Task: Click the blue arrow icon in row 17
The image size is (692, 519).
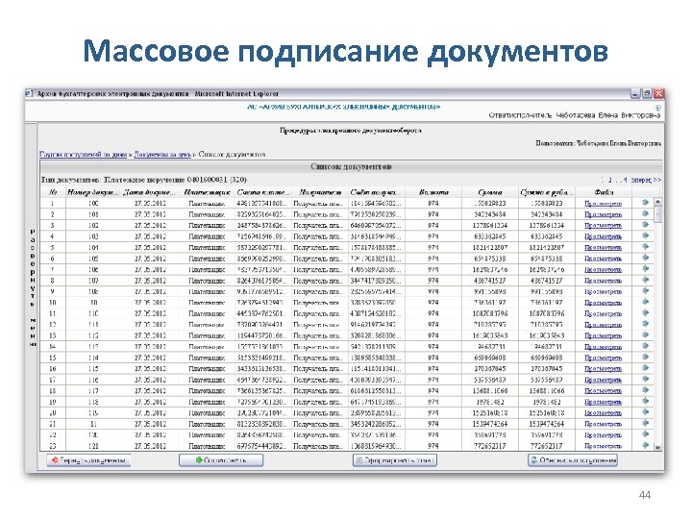Action: tap(645, 379)
